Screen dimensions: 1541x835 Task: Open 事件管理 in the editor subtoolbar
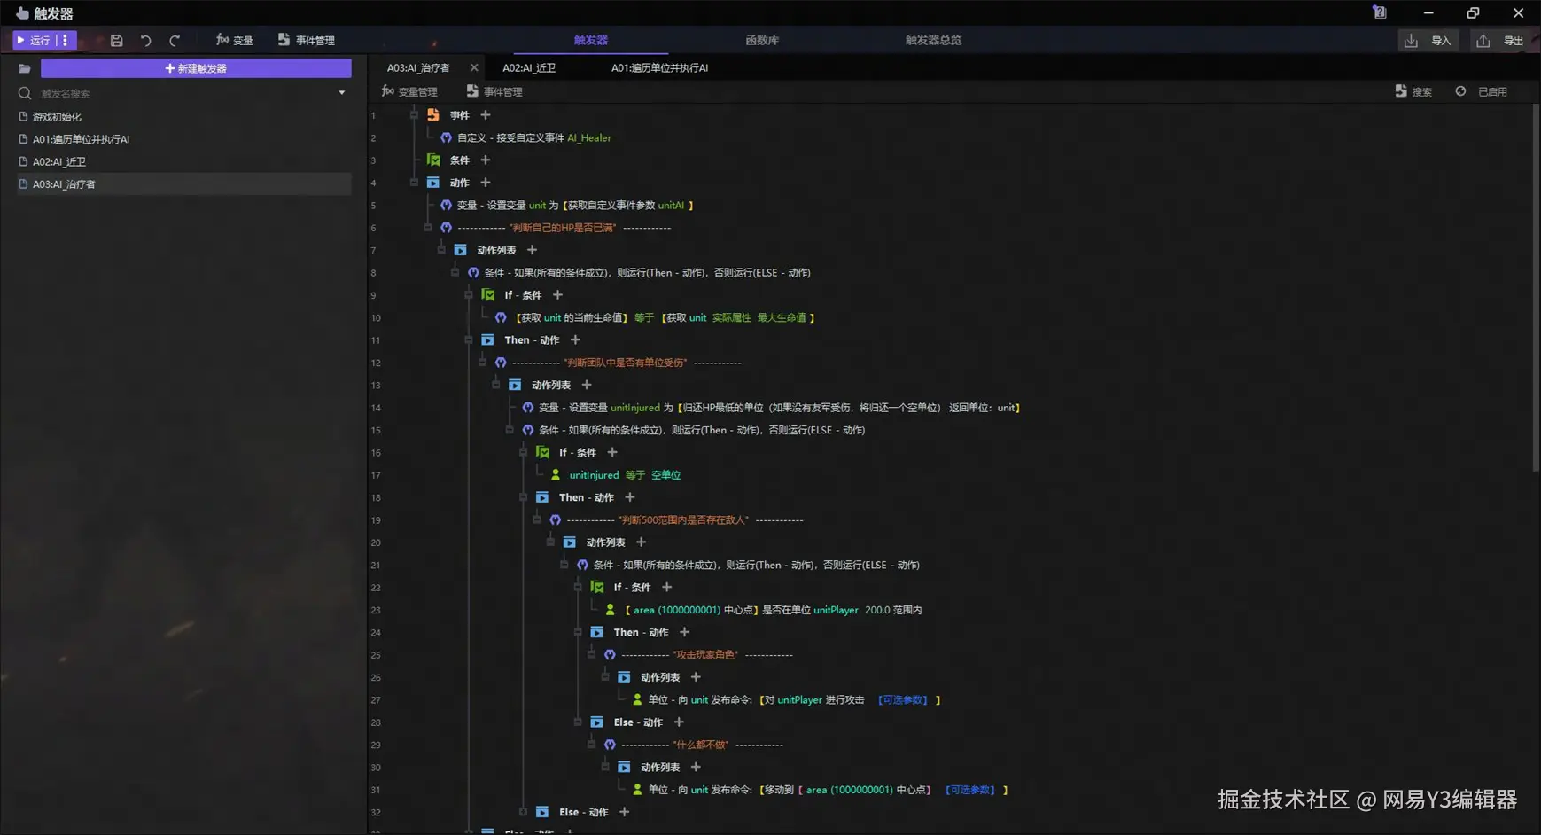coord(494,91)
